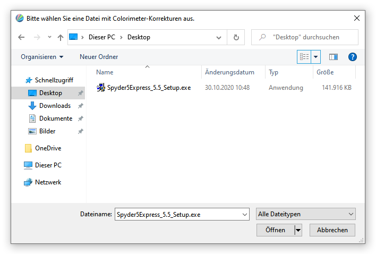Open Downloads in the sidebar

pos(55,106)
